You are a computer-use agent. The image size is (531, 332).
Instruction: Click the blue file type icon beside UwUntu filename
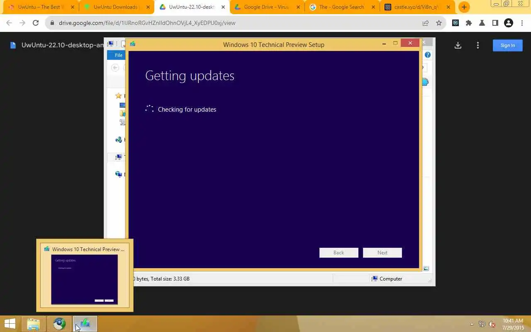pyautogui.click(x=13, y=45)
